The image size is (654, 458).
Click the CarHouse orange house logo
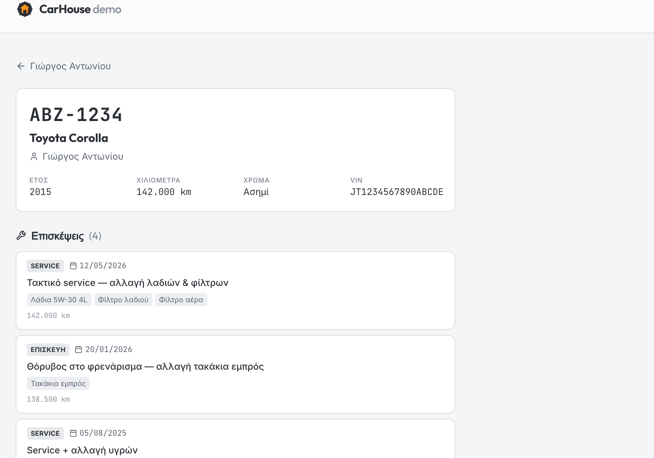25,9
